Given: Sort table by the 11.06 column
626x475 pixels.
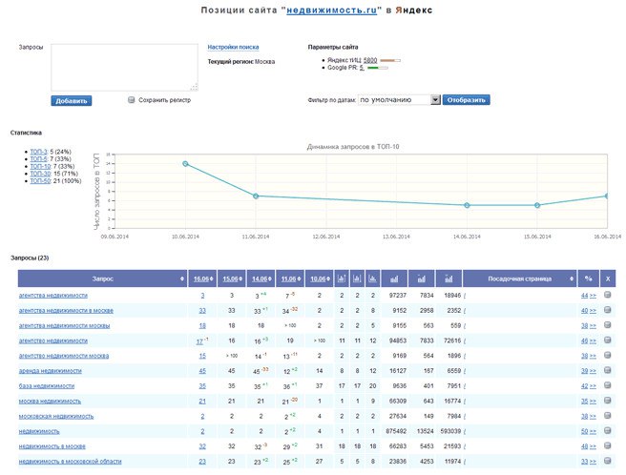Looking at the screenshot, I should click(290, 279).
